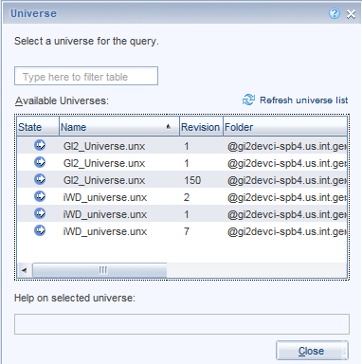The image size is (362, 364).
Task: Close the Universe dialog with X
Action: (x=351, y=14)
